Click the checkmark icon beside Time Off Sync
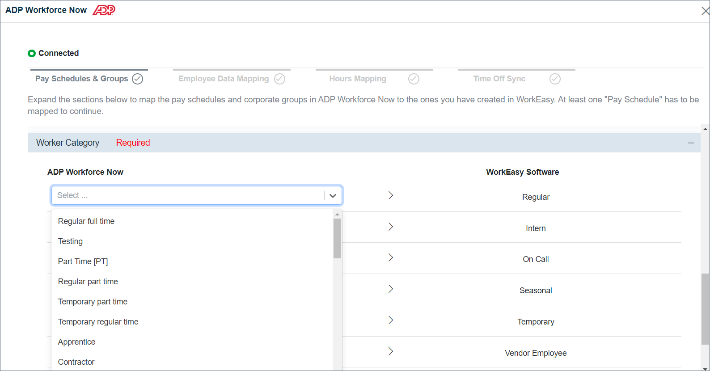This screenshot has width=710, height=371. click(x=555, y=79)
